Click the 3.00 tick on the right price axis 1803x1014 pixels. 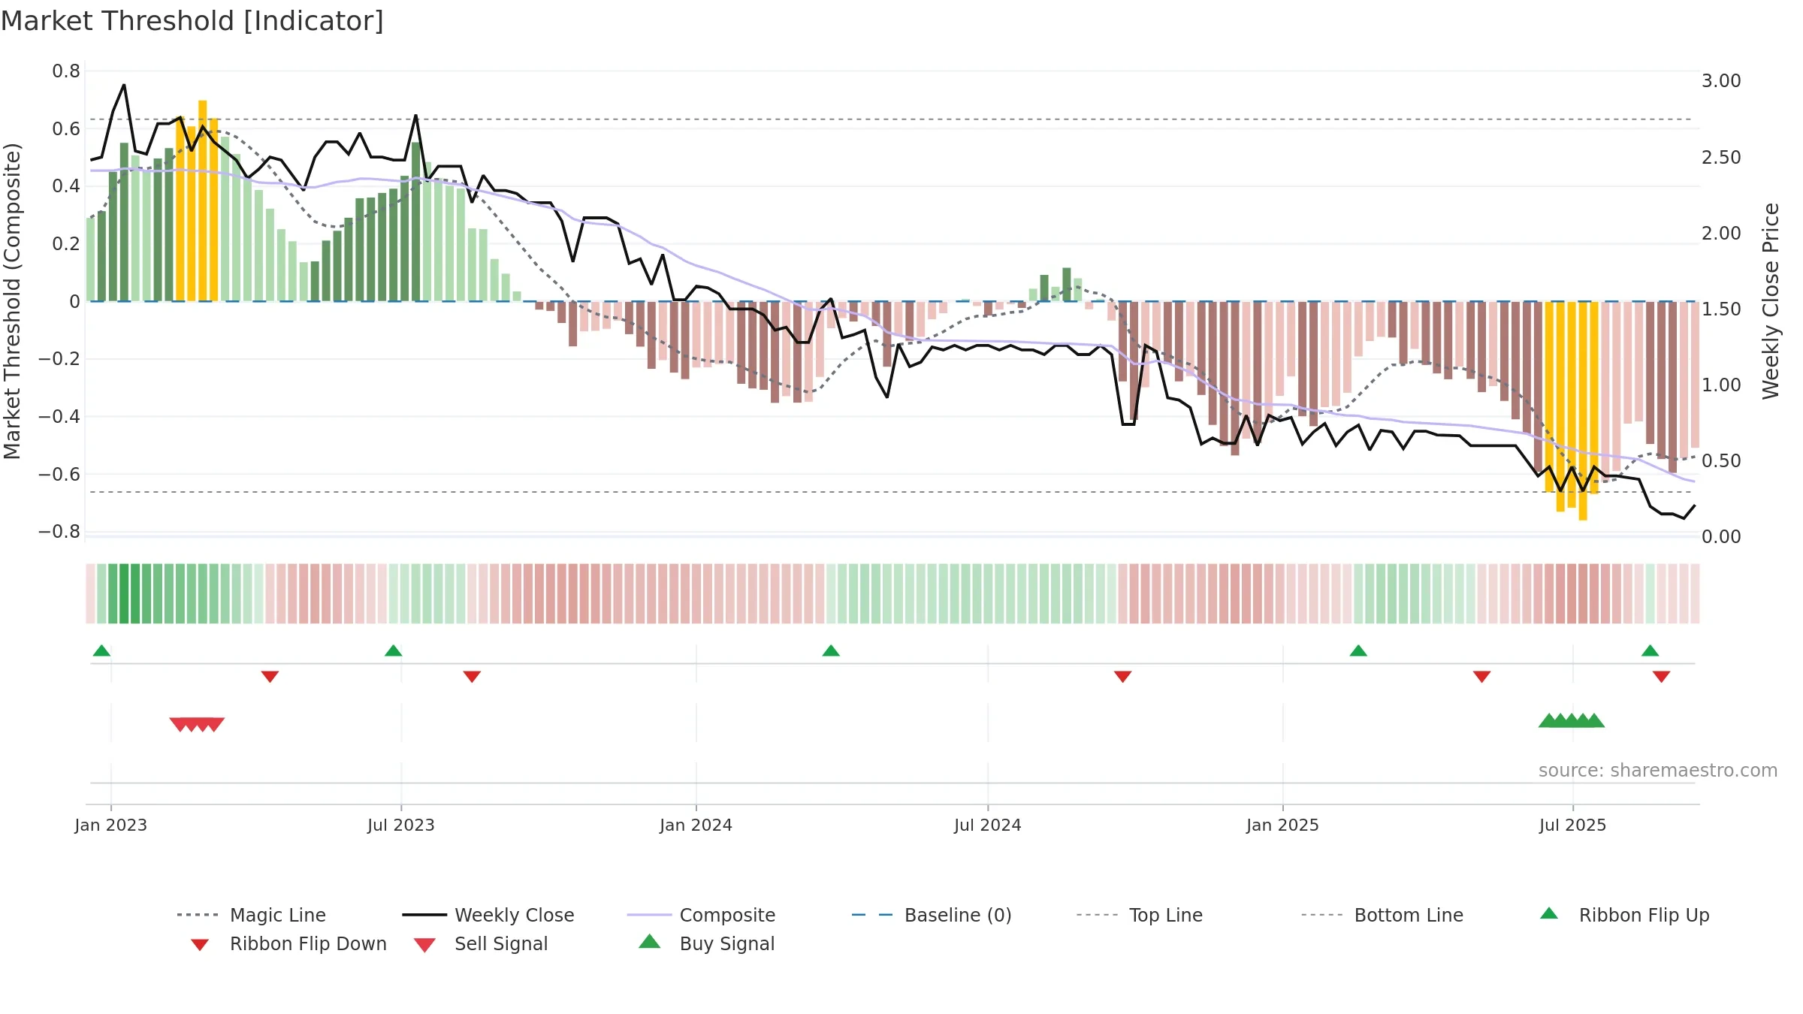(1721, 81)
